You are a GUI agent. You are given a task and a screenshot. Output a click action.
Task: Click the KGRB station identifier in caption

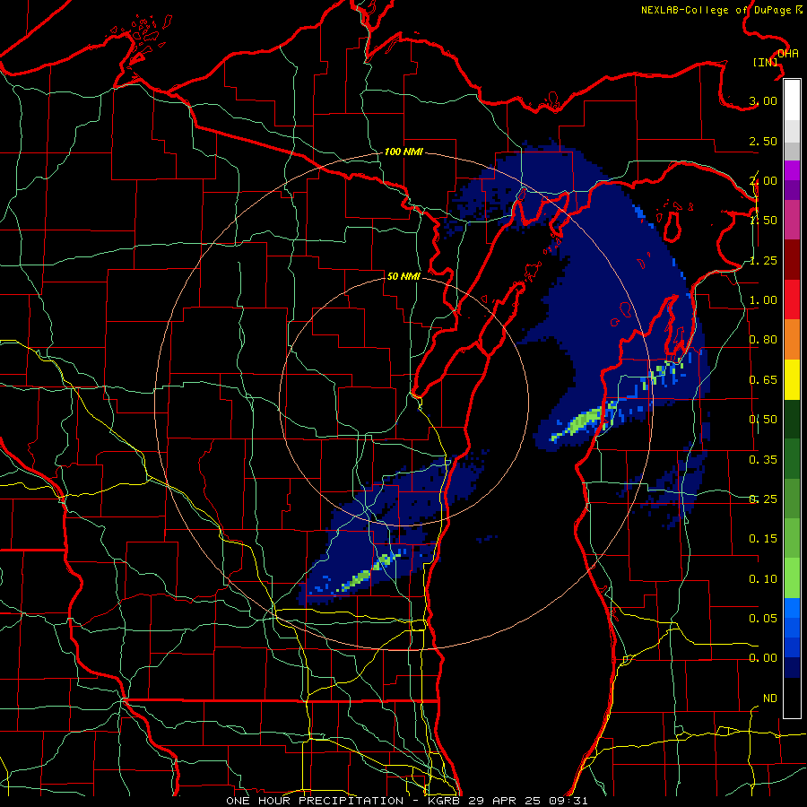pyautogui.click(x=446, y=801)
